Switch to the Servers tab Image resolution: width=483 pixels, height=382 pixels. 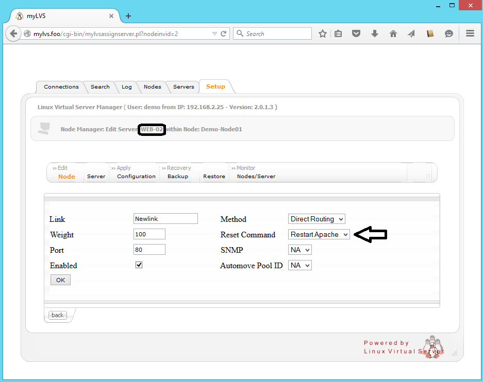point(184,87)
